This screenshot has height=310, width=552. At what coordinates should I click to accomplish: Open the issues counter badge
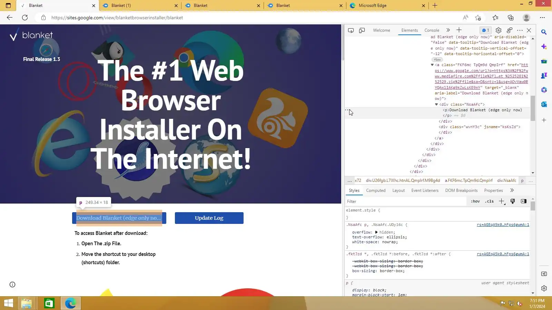[x=485, y=30]
